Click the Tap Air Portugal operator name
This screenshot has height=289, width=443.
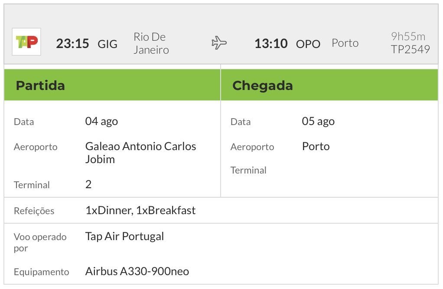click(124, 236)
